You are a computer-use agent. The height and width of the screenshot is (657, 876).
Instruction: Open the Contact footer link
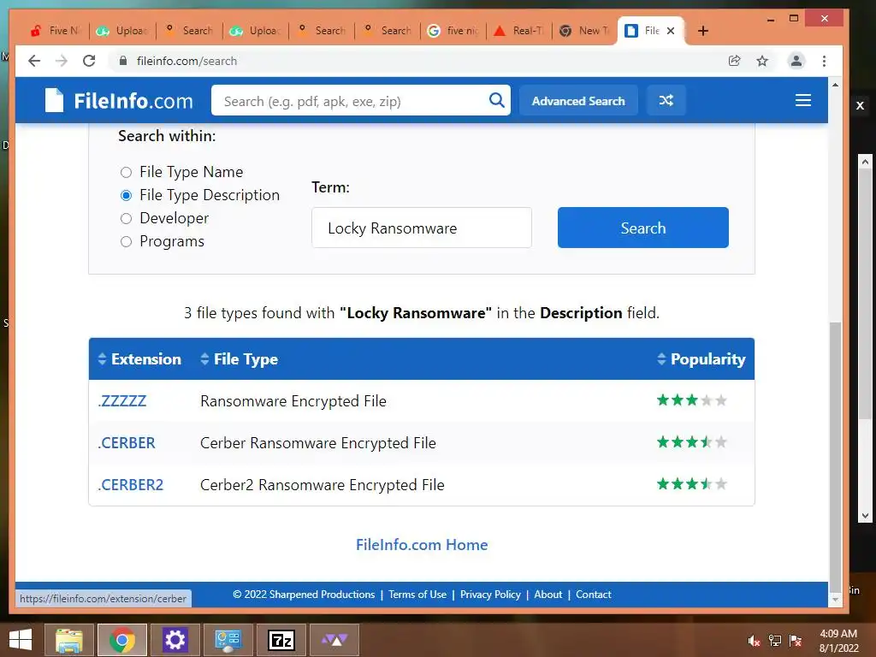(594, 595)
